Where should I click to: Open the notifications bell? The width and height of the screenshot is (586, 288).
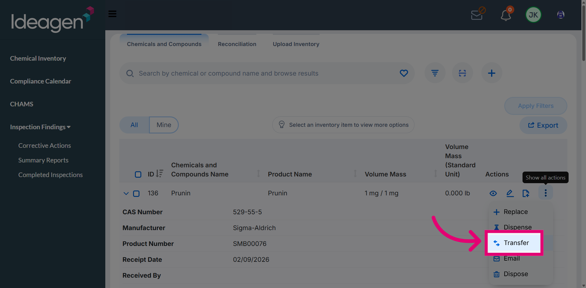pos(506,14)
